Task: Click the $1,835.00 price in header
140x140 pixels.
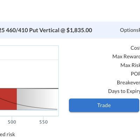Action: (79, 30)
